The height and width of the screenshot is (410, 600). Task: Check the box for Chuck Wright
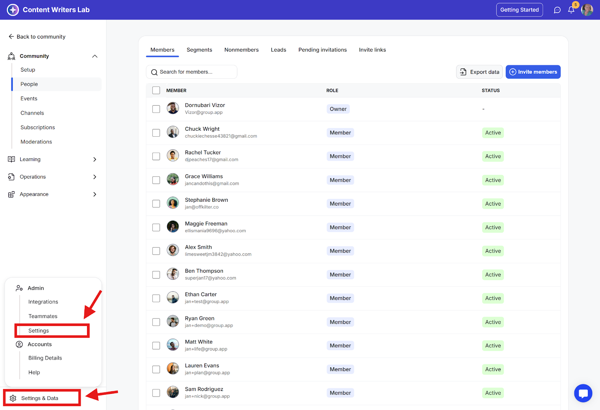tap(156, 133)
